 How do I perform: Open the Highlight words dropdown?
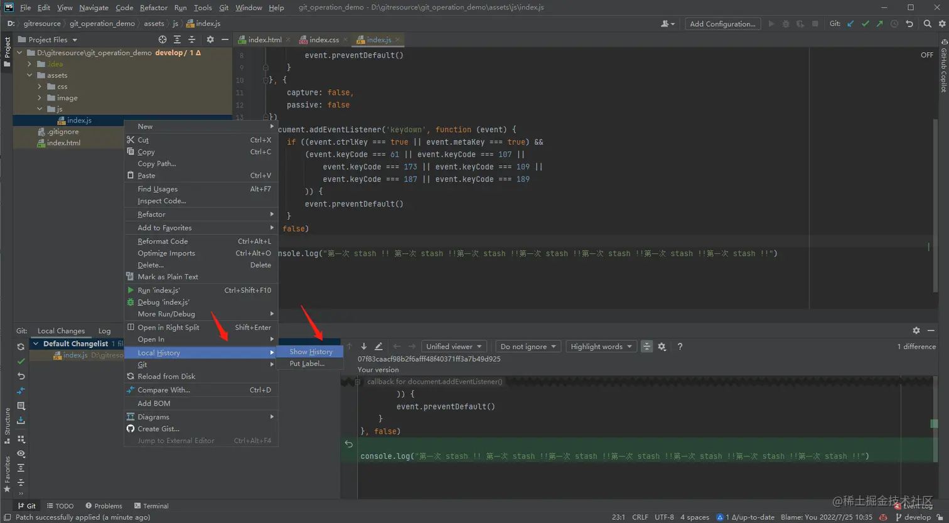coord(601,347)
